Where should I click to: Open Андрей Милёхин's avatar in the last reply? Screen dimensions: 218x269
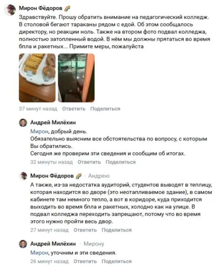point(23,244)
